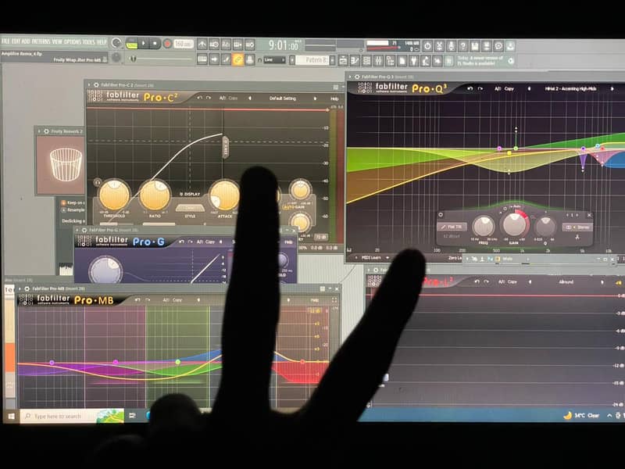
Task: Click the question mark help icon
Action: click(462, 46)
